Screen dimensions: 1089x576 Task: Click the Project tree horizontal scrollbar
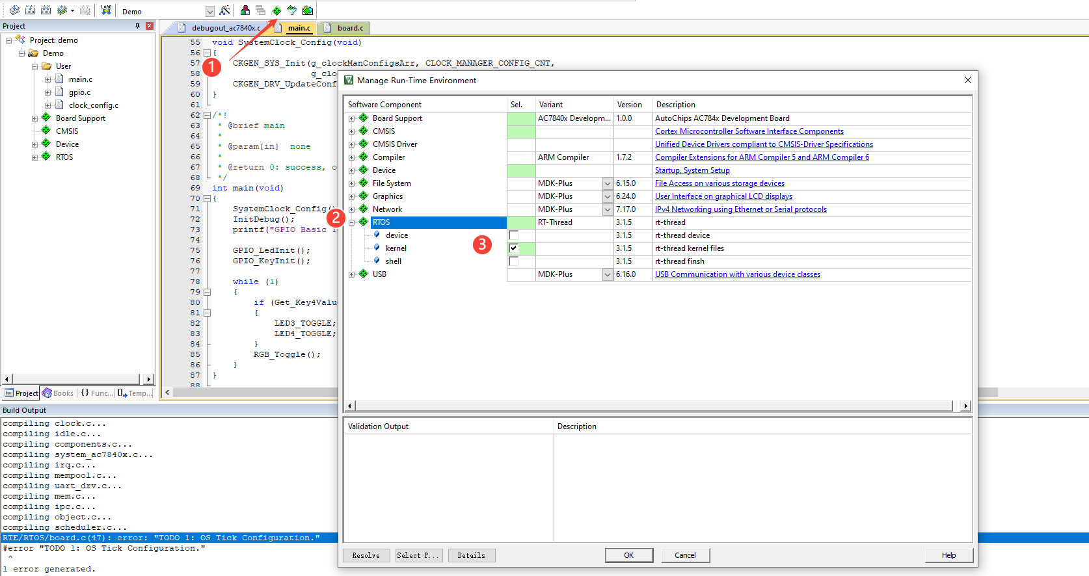(x=77, y=379)
